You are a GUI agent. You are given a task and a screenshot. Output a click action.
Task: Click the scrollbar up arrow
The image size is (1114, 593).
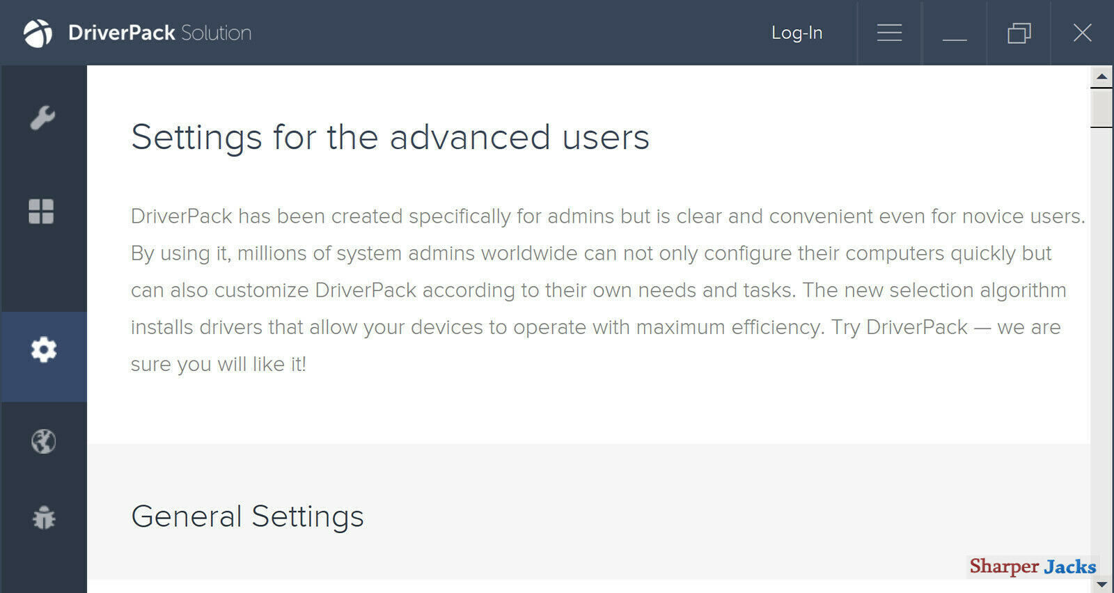click(1101, 77)
